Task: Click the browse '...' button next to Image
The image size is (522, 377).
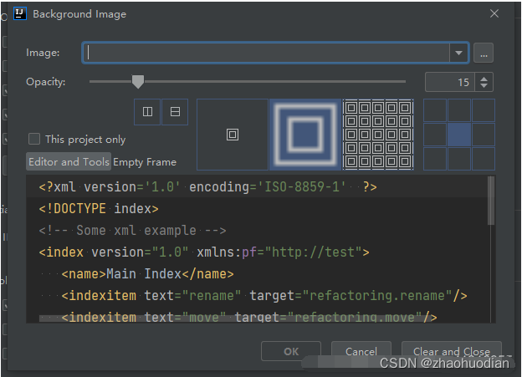Action: [484, 53]
